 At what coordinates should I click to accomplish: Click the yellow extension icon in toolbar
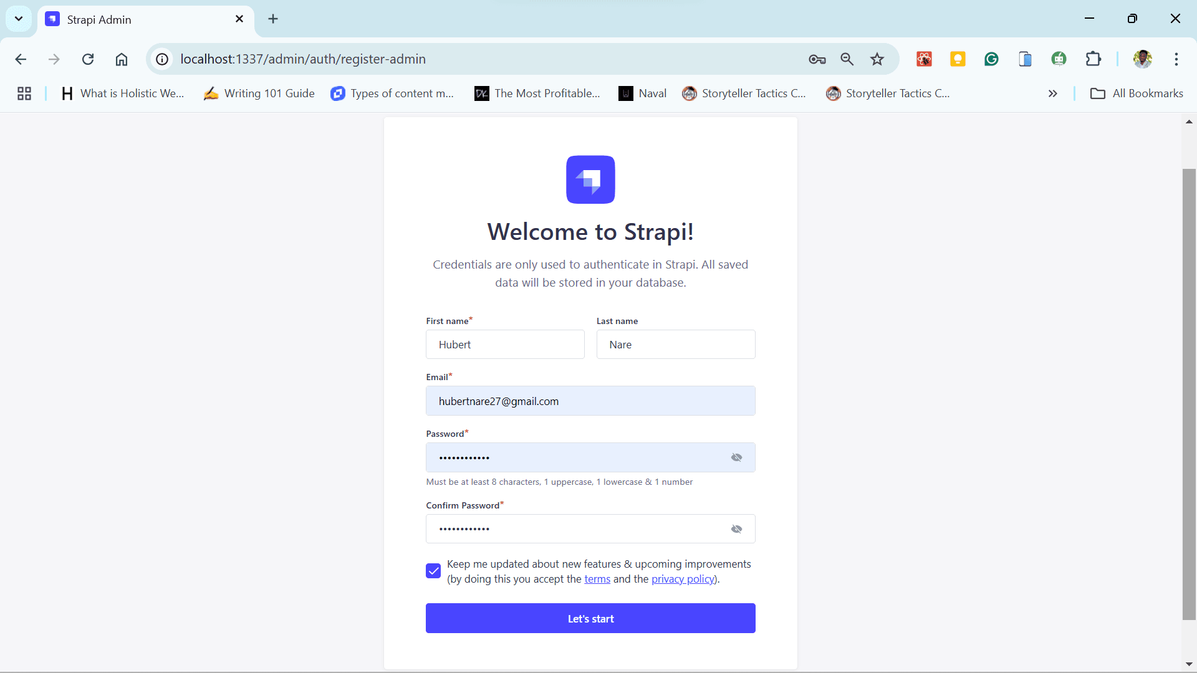point(958,59)
